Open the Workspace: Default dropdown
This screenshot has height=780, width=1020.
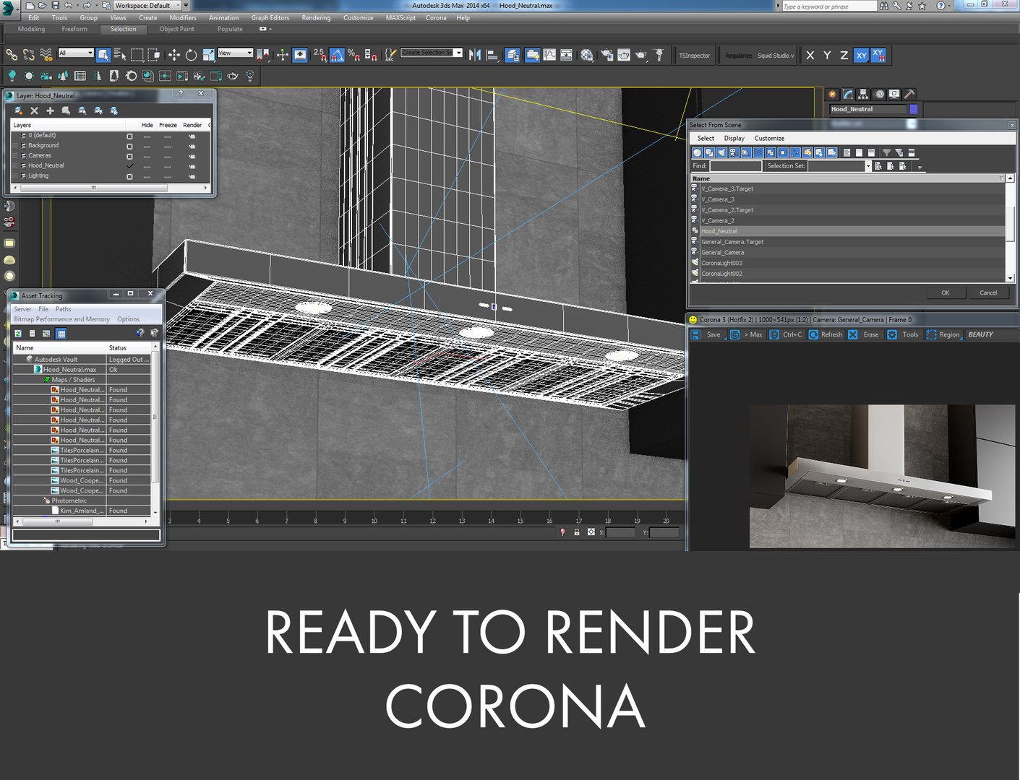coord(147,5)
